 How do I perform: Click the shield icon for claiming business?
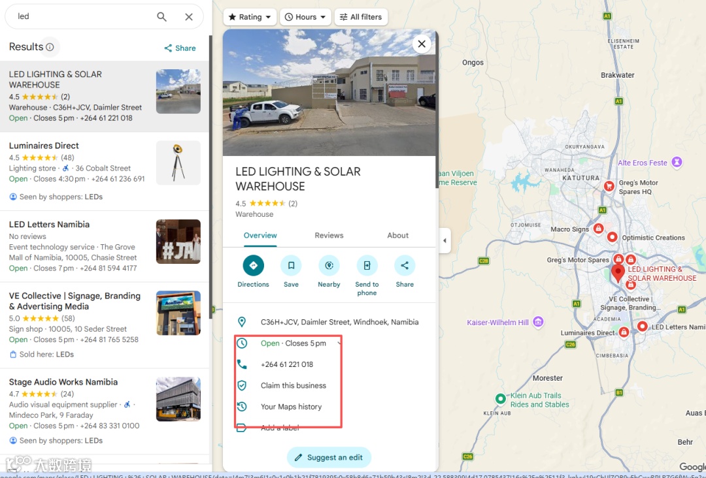242,385
